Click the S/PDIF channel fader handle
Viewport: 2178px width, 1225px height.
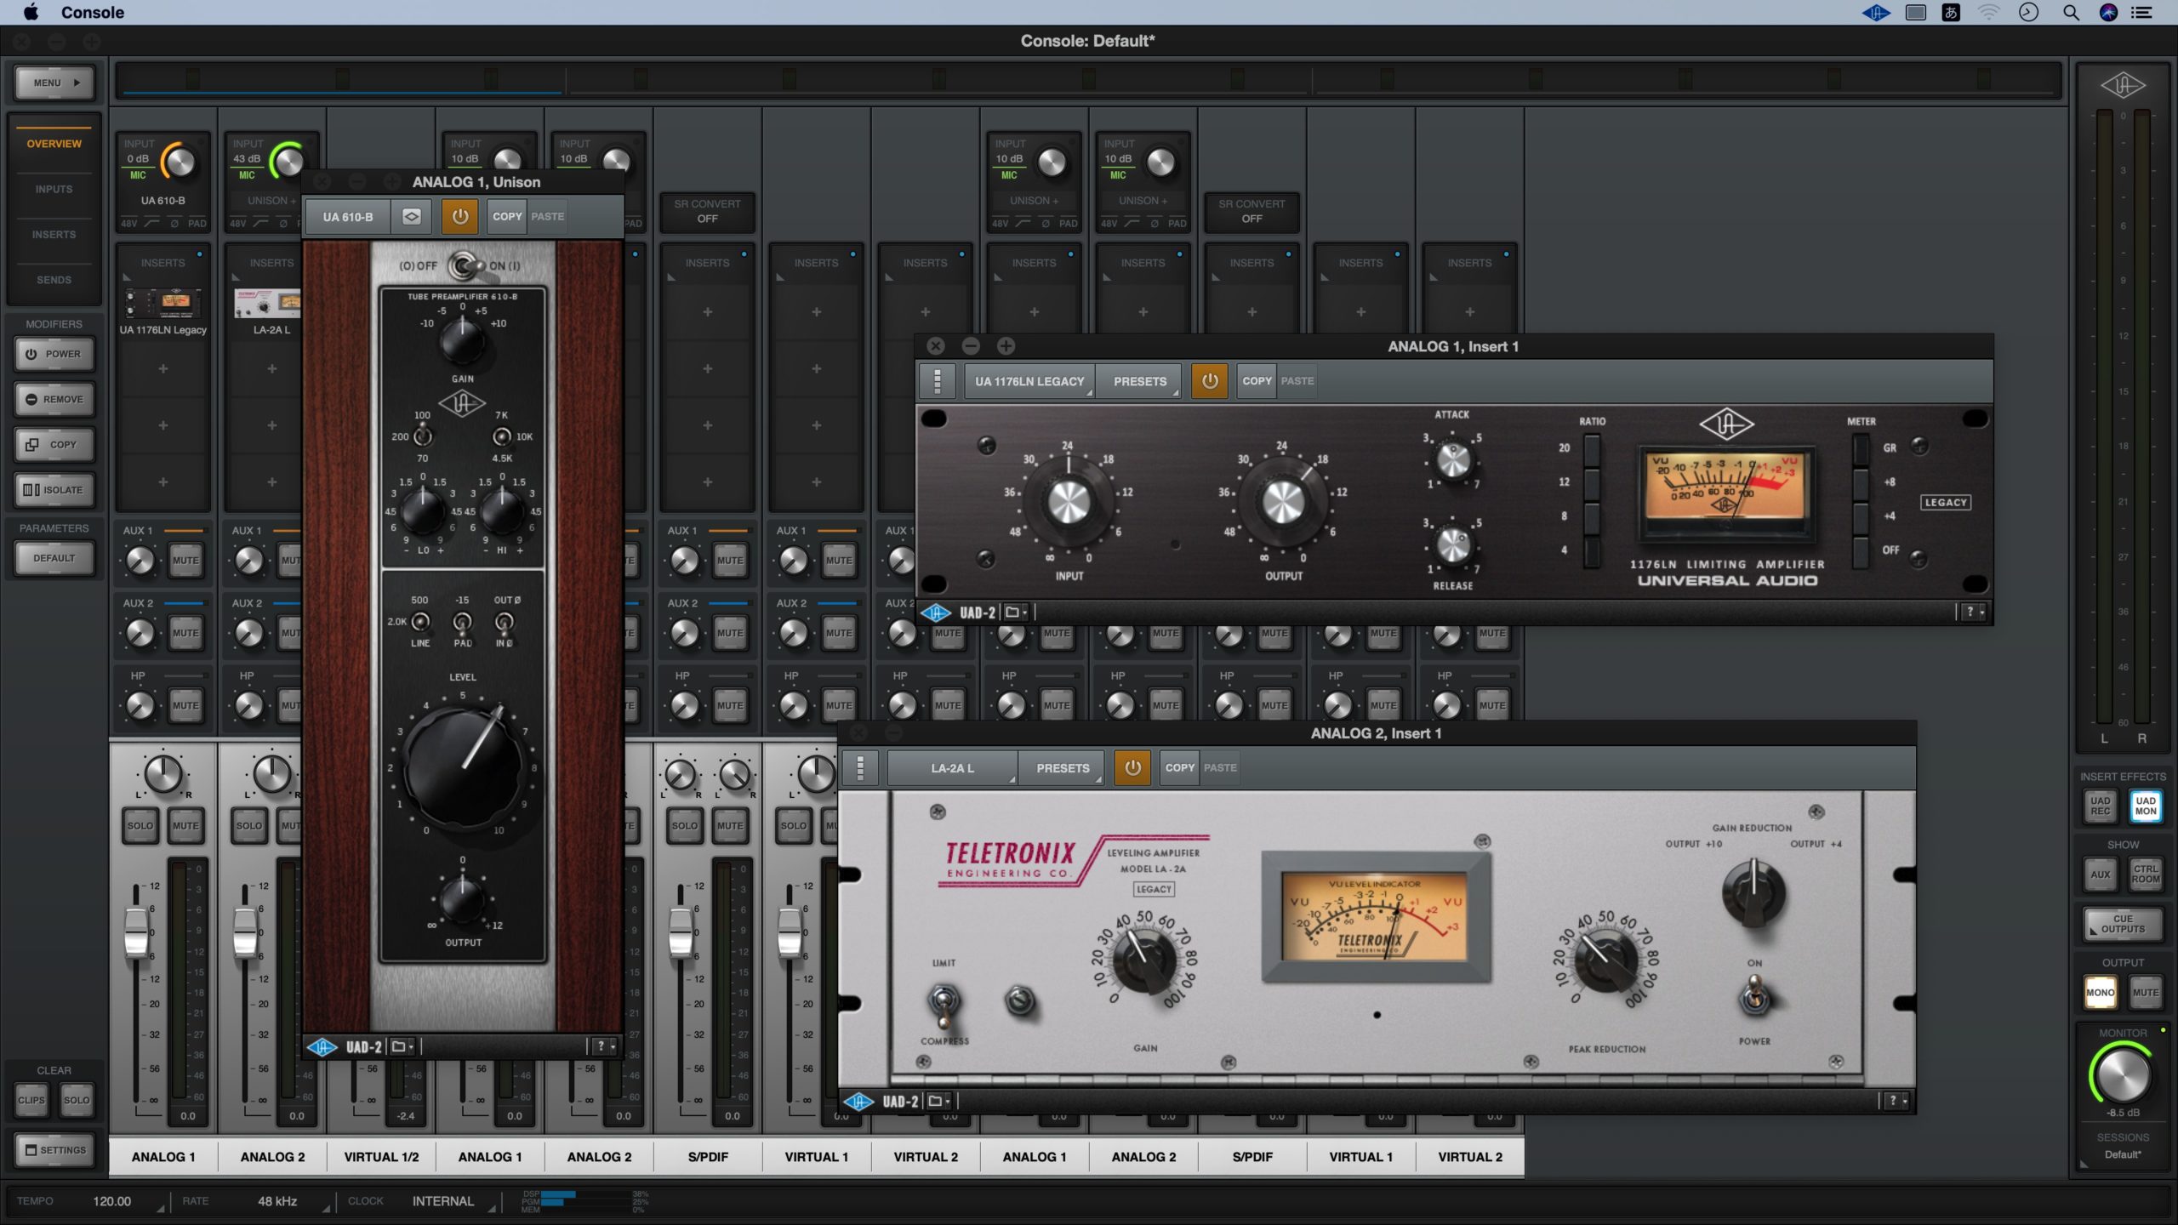pyautogui.click(x=681, y=932)
